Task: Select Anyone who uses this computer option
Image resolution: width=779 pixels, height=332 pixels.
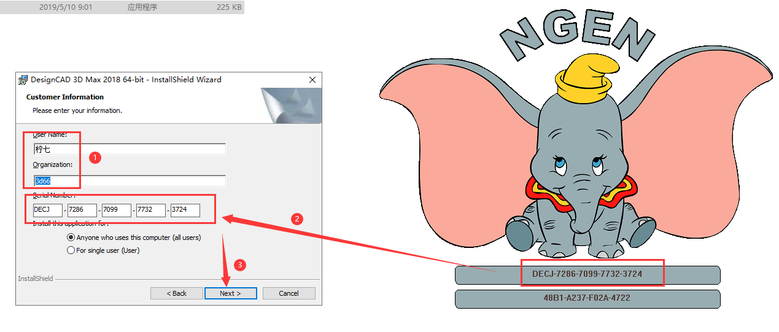Action: pyautogui.click(x=71, y=237)
